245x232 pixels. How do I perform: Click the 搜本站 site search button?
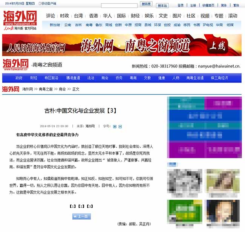(x=162, y=6)
